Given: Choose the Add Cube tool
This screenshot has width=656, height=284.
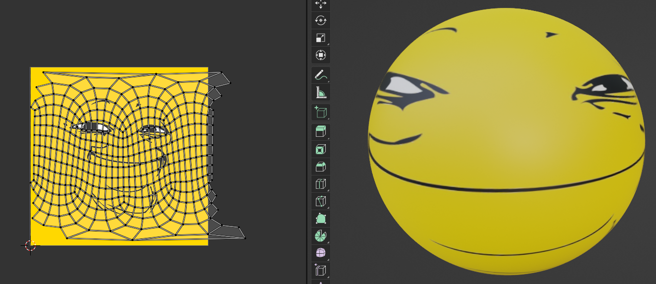Looking at the screenshot, I should [320, 113].
